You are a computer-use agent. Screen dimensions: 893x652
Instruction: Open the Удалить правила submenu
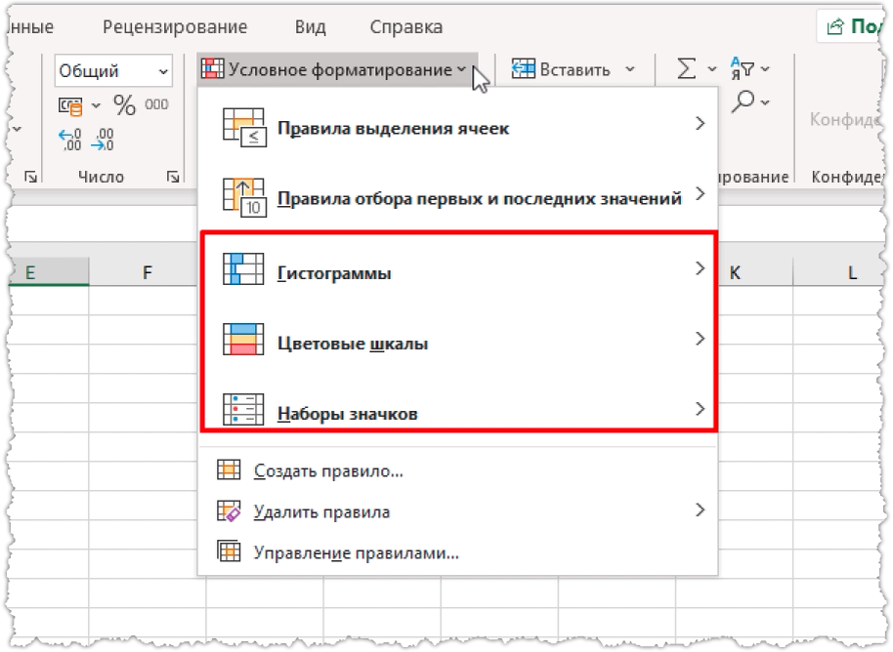pos(458,510)
